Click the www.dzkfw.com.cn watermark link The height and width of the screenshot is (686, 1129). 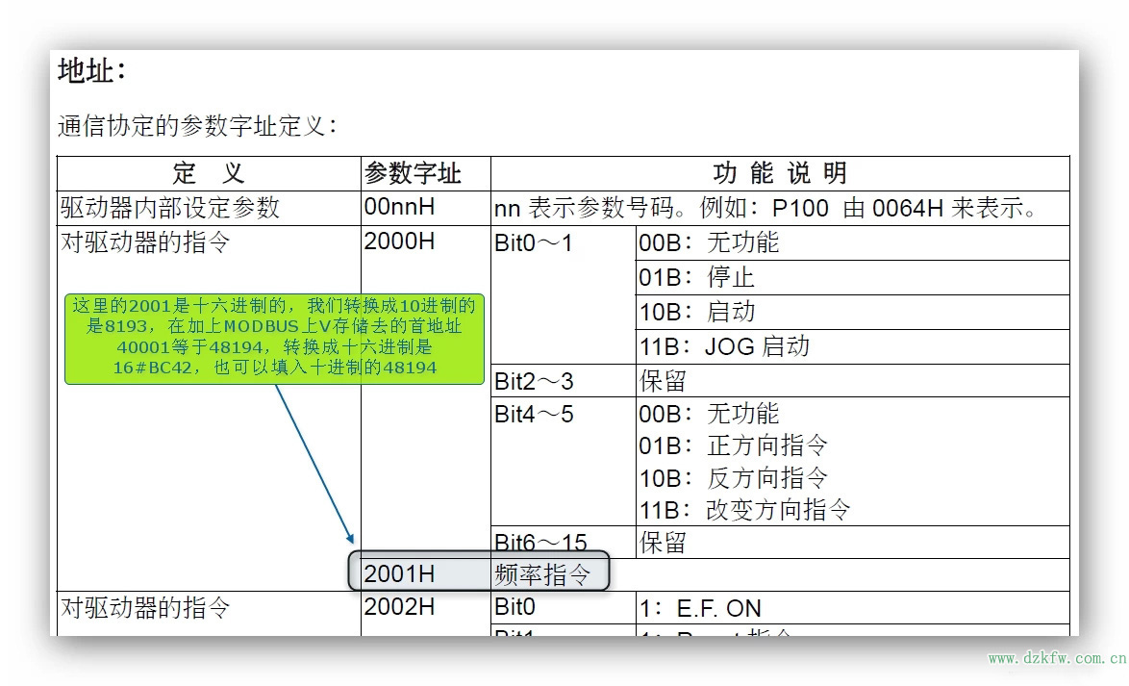(1056, 659)
